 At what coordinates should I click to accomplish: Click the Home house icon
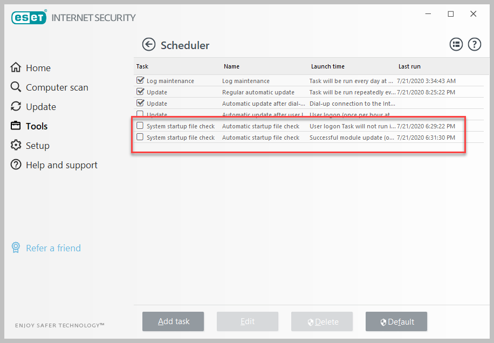pos(16,68)
